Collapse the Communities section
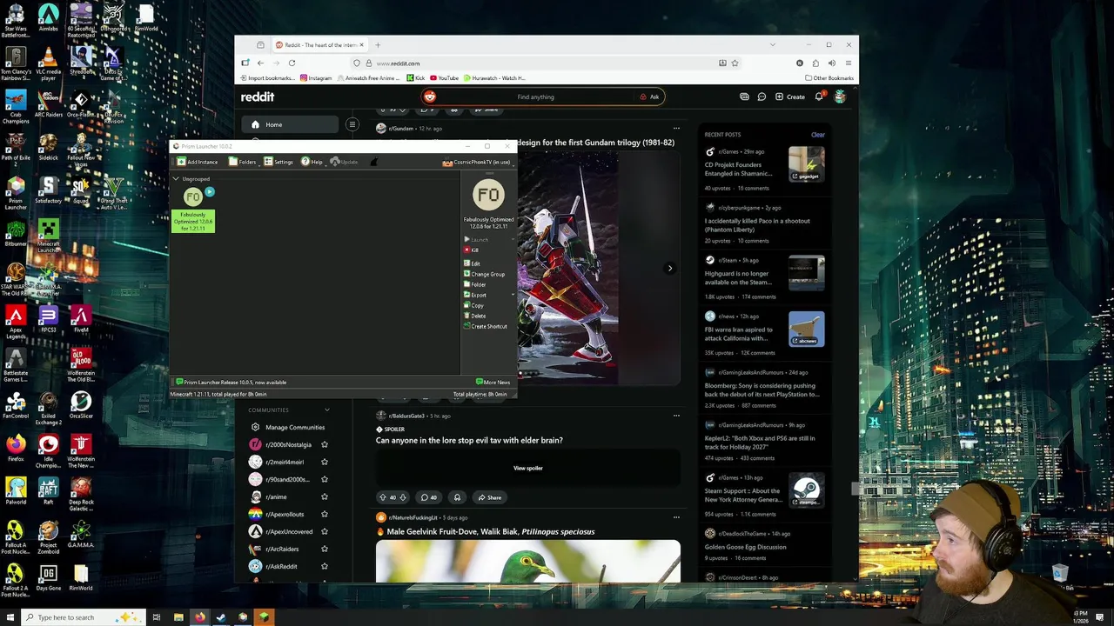Viewport: 1114px width, 626px height. tap(327, 410)
